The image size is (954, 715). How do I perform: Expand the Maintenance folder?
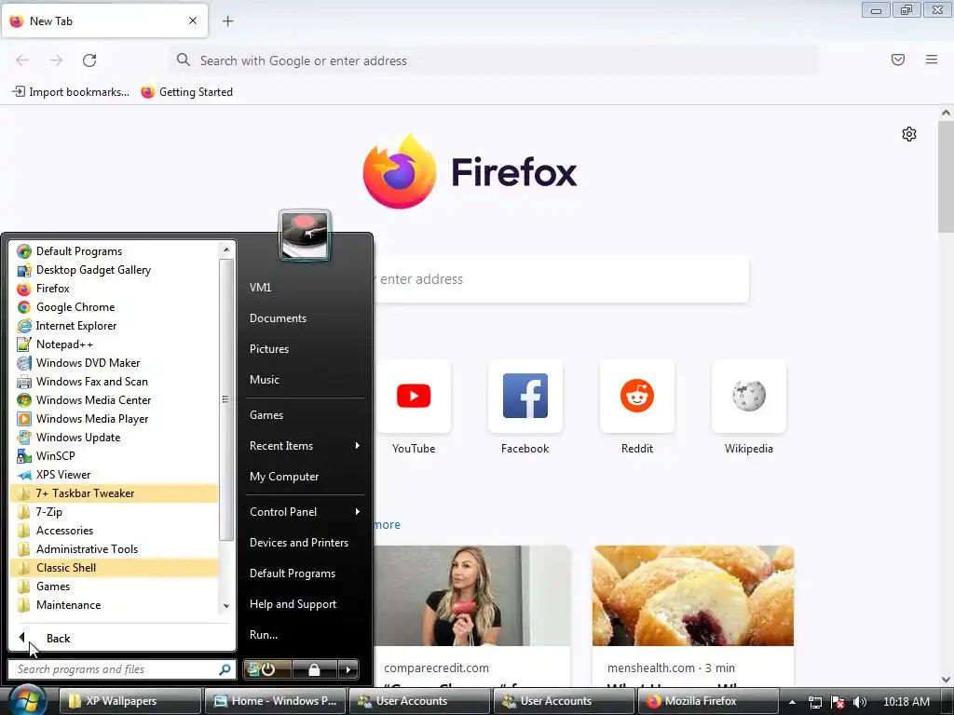click(114, 605)
